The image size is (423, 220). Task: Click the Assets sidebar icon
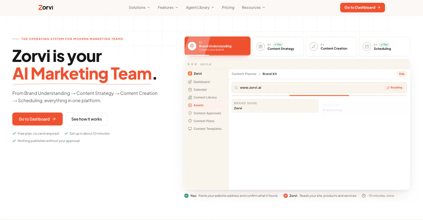[190, 105]
